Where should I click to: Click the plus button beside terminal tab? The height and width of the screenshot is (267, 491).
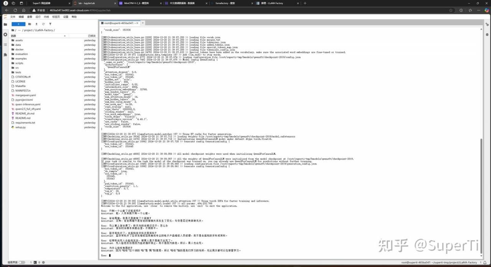tap(143, 23)
